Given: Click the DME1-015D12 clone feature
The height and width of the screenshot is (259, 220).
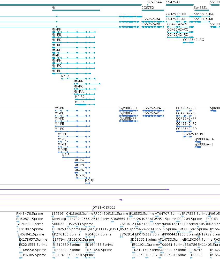Looking at the screenshot, I should pyautogui.click(x=156, y=210).
